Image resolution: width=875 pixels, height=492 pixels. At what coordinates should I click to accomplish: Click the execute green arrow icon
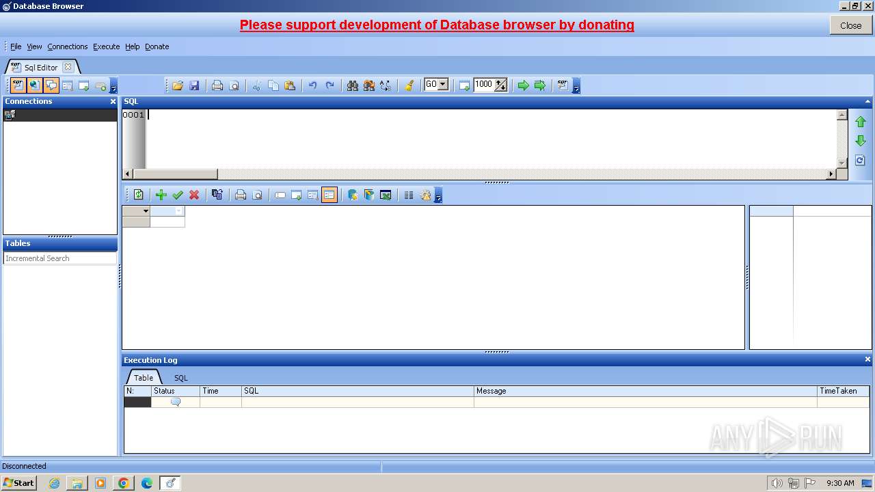click(524, 85)
